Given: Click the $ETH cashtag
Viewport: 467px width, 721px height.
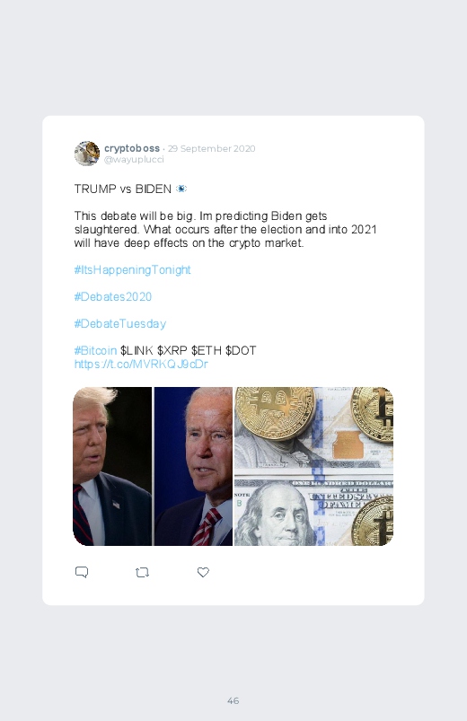Looking at the screenshot, I should tap(207, 350).
